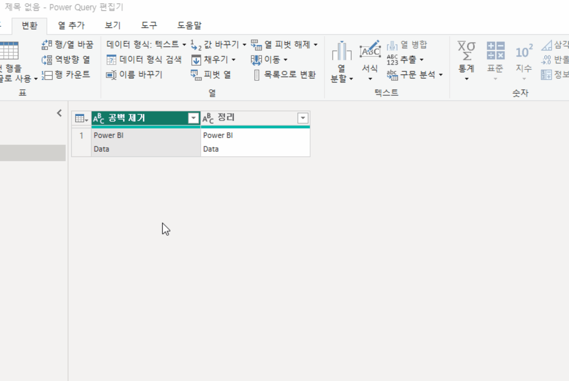Open the 데이터 형식: 텍스트 dropdown
Image resolution: width=569 pixels, height=381 pixels.
[146, 45]
